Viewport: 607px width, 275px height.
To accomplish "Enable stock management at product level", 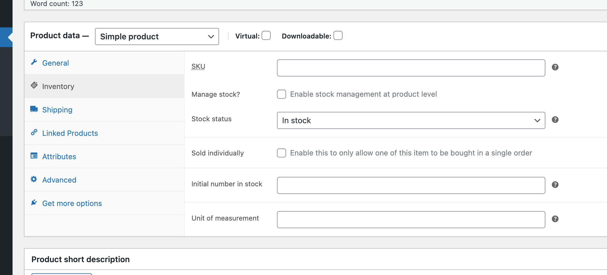I will 282,94.
